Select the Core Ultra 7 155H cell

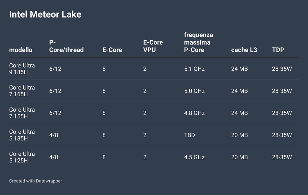[22, 113]
